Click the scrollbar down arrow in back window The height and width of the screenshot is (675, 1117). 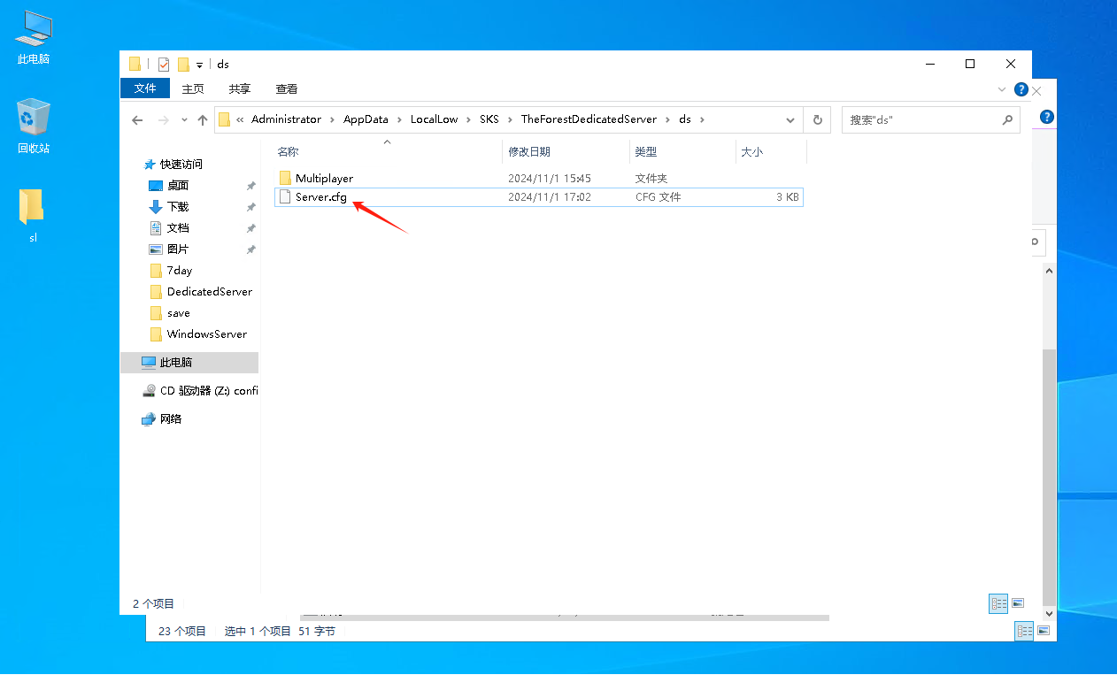(x=1050, y=612)
